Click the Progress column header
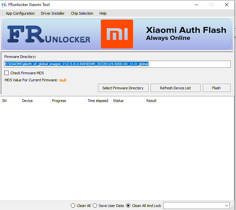Viewport: 236px width, 210px height. [68, 101]
